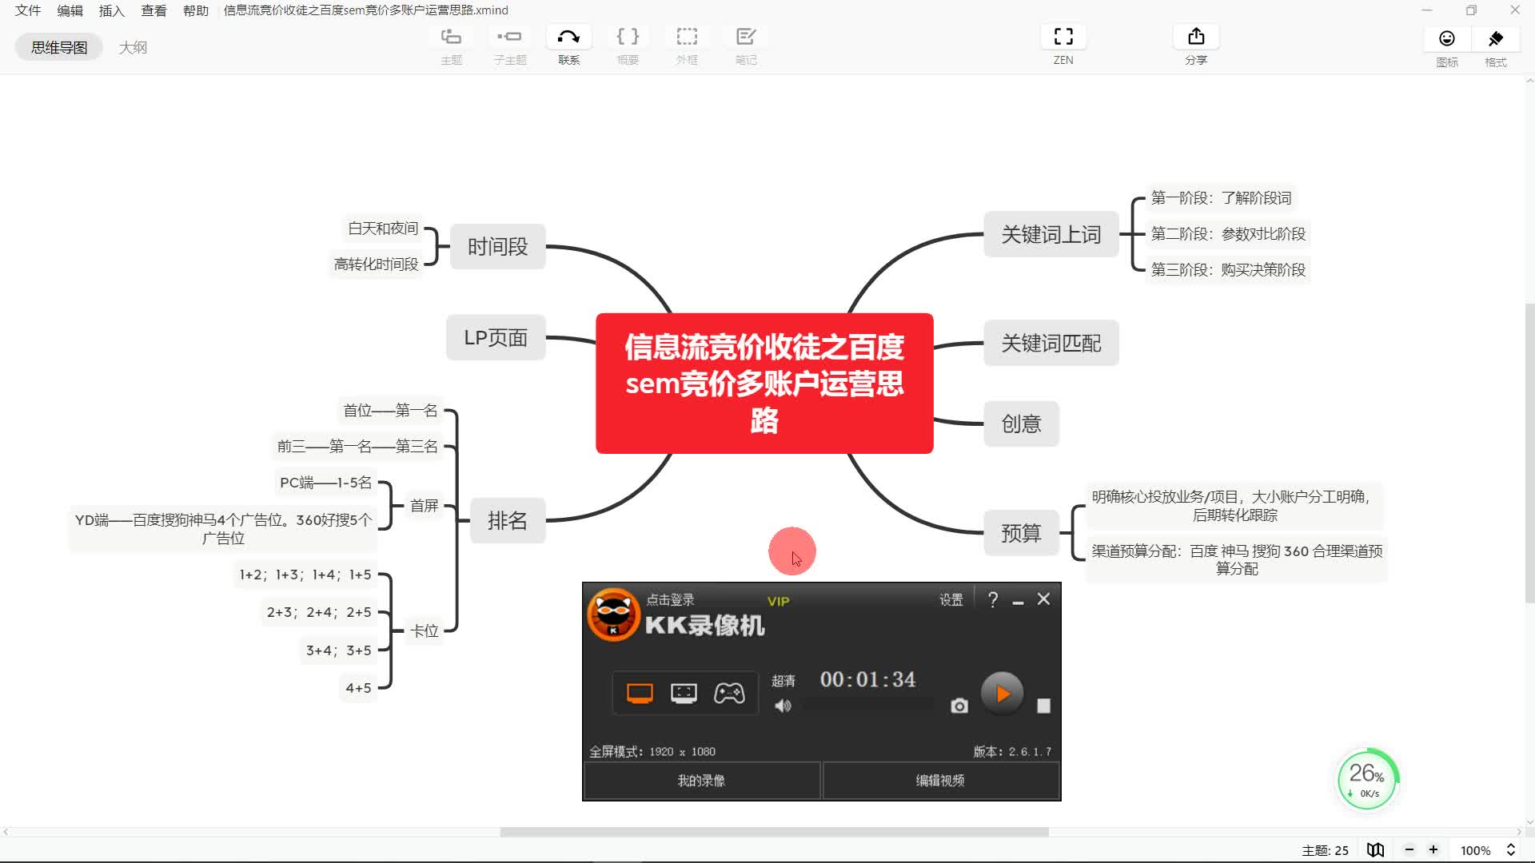1535x863 pixels.
Task: Select the 预算 topic node
Action: click(x=1022, y=533)
